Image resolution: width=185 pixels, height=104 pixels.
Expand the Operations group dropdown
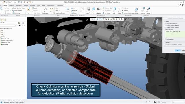[5, 16]
